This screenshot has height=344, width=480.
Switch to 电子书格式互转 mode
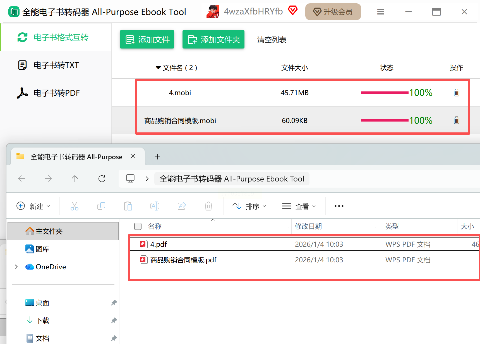[x=56, y=37]
